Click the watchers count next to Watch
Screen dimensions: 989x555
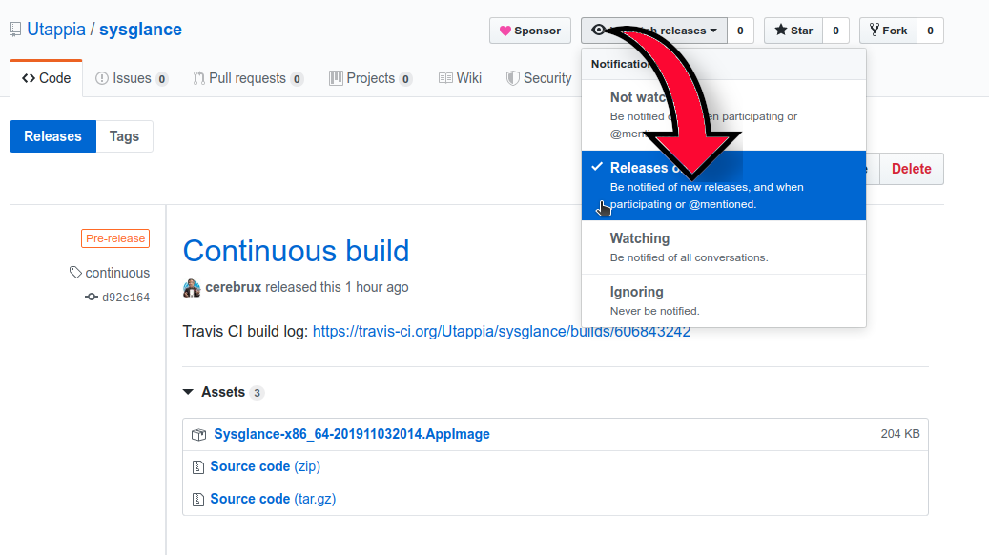coord(740,31)
